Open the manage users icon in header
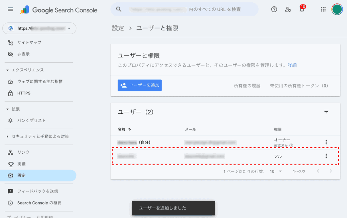 click(288, 9)
